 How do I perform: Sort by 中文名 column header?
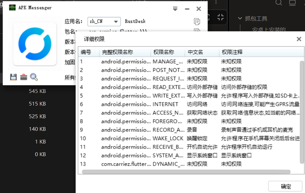click(202, 52)
